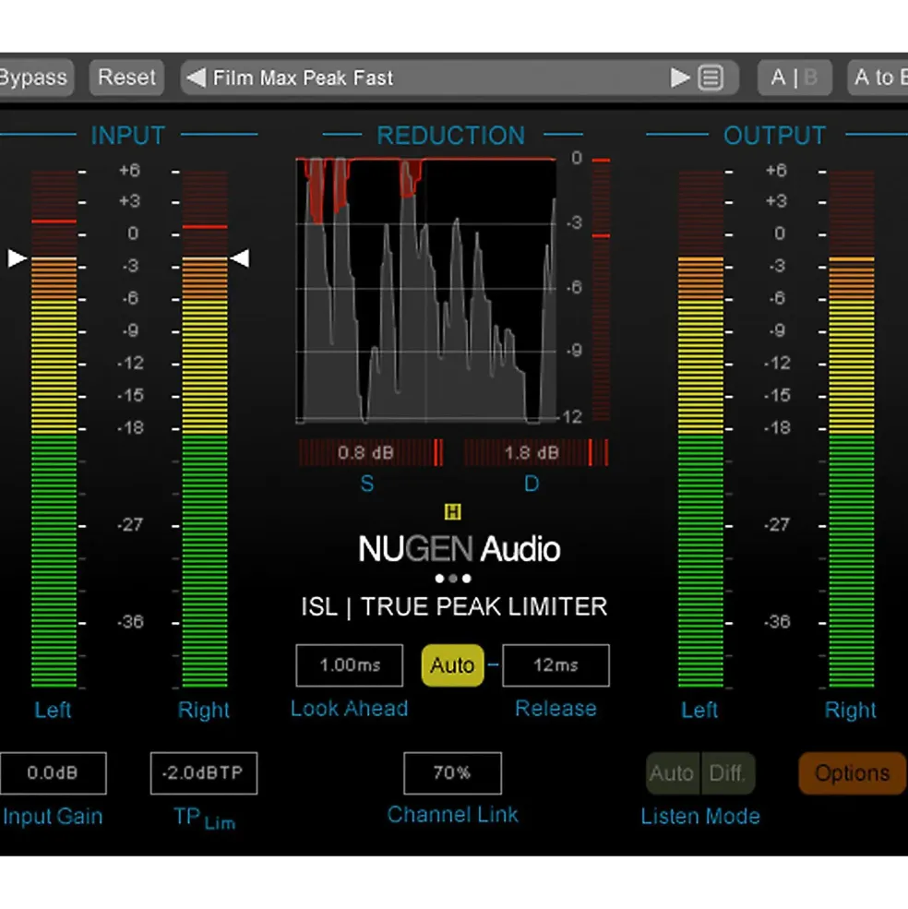908x909 pixels.
Task: Click the 12ms Release field
Action: [556, 665]
